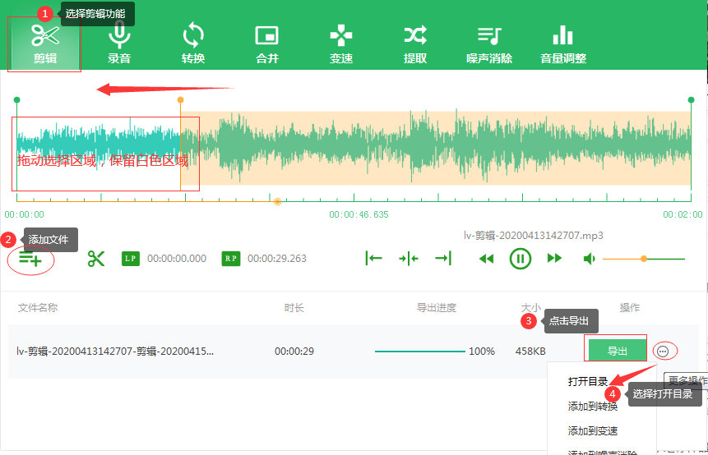Image resolution: width=708 pixels, height=455 pixels.
Task: Open the 录音 recording function
Action: (x=119, y=44)
